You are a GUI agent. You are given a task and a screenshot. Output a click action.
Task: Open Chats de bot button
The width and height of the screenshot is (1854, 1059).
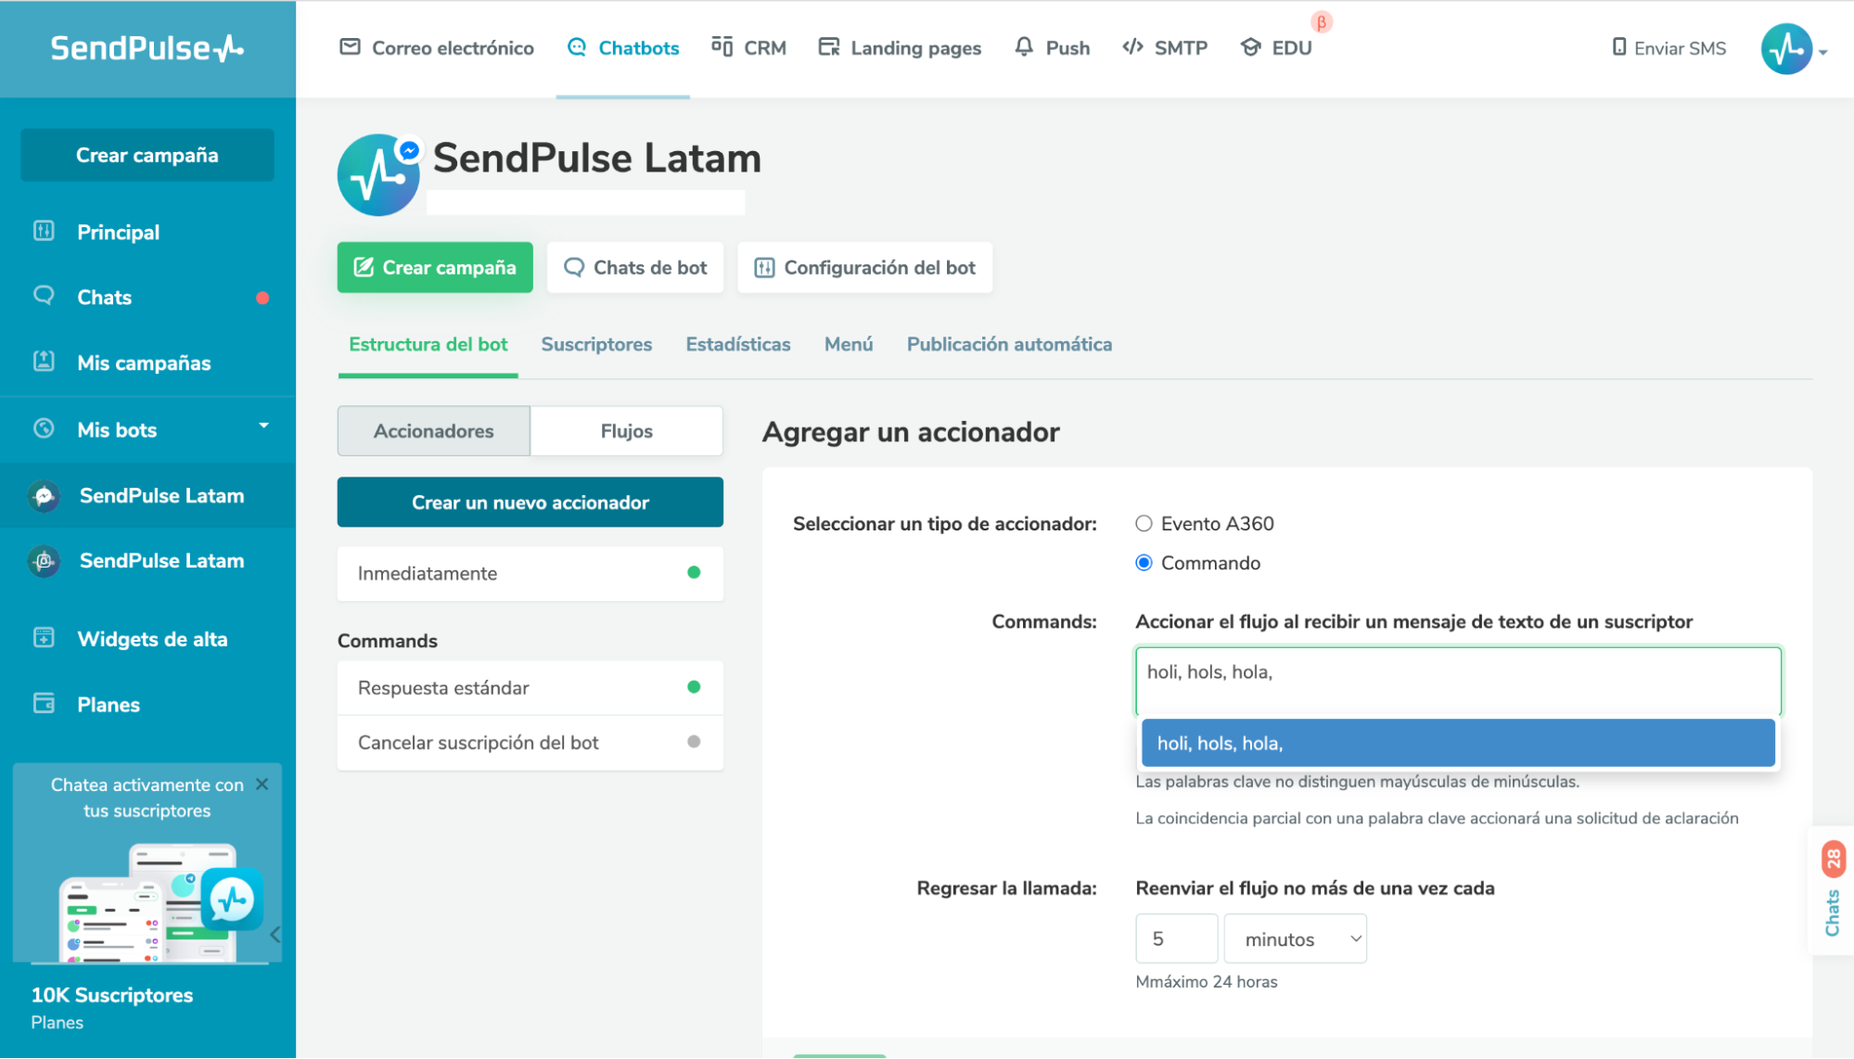[x=635, y=268]
